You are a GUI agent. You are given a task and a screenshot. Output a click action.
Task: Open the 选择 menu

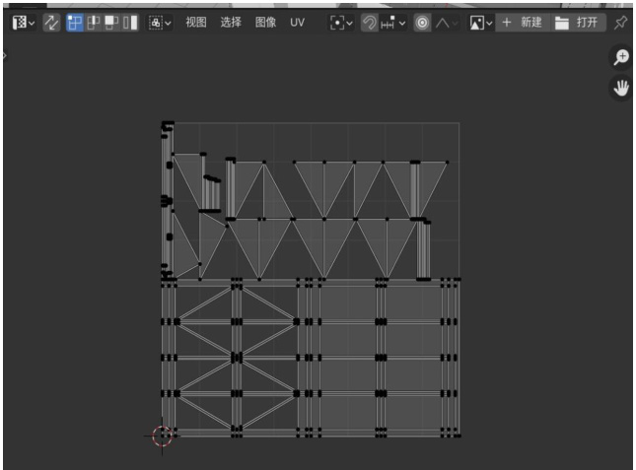[x=231, y=22]
